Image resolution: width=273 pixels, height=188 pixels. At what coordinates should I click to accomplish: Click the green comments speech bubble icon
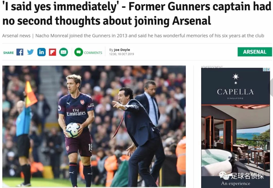click(x=79, y=52)
